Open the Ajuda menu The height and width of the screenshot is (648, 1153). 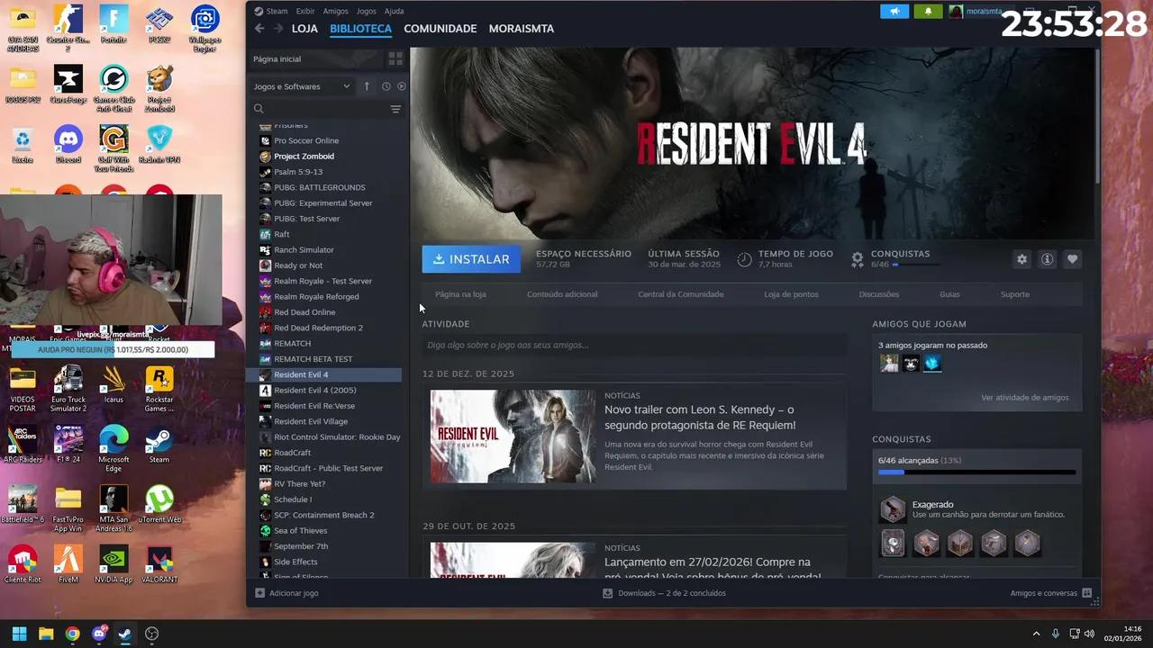tap(395, 12)
